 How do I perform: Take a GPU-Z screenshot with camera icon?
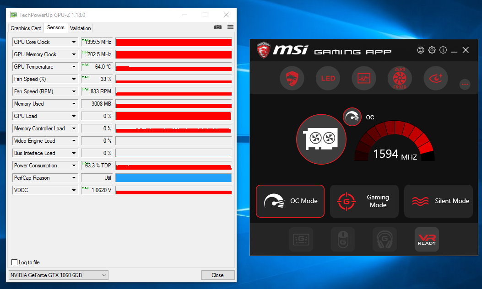[217, 27]
